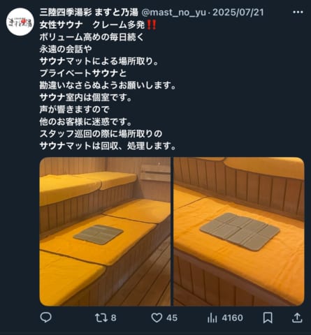Click the 4160 view count
Image resolution: width=311 pixels, height=335 pixels.
[232, 318]
